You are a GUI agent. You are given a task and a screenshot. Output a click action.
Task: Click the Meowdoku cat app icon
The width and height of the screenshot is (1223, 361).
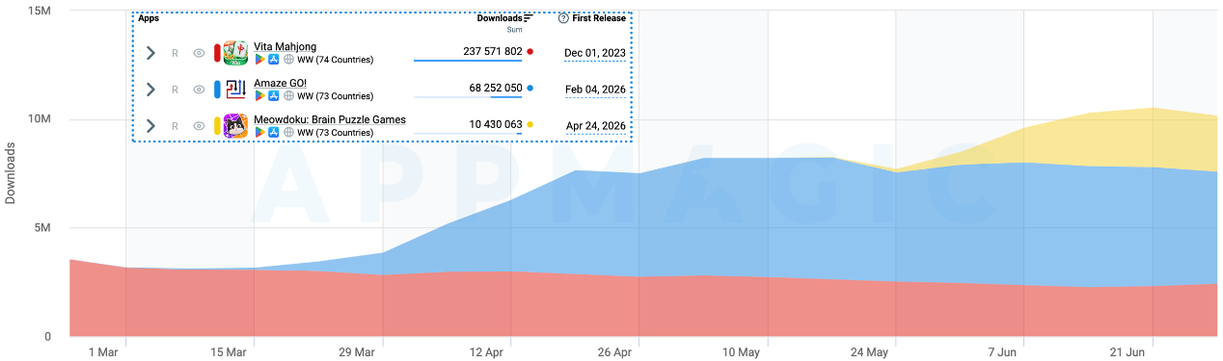click(x=236, y=126)
